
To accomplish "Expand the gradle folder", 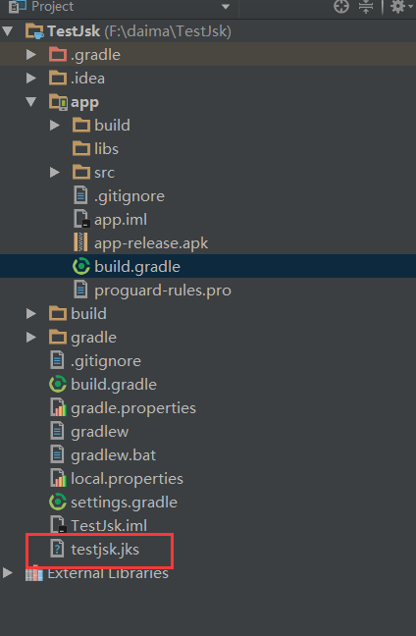I will [31, 337].
